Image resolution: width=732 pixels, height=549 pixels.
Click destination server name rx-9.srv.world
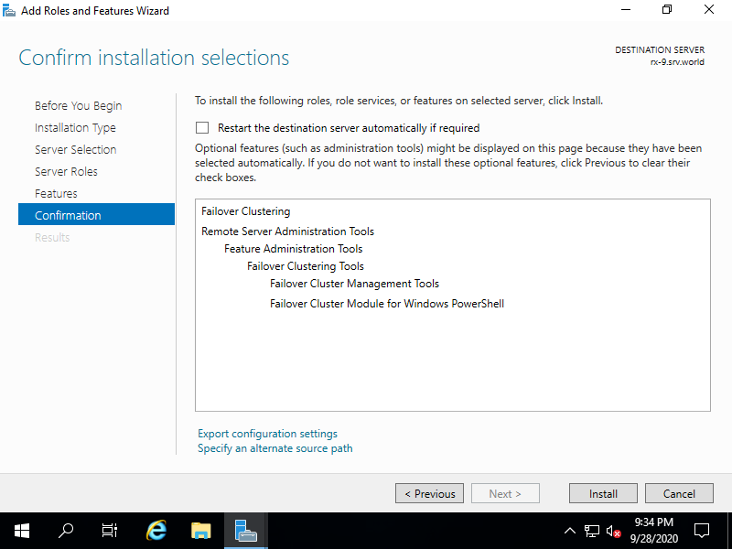click(677, 62)
